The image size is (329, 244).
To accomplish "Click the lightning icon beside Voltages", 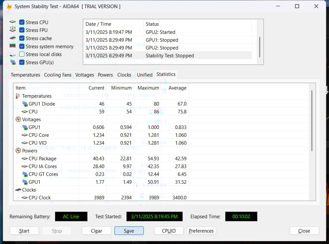I will (x=18, y=120).
